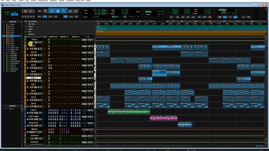Click the INSERTS A-E column header
Image resolution: width=269 pixels, height=151 pixels.
(x=53, y=37)
